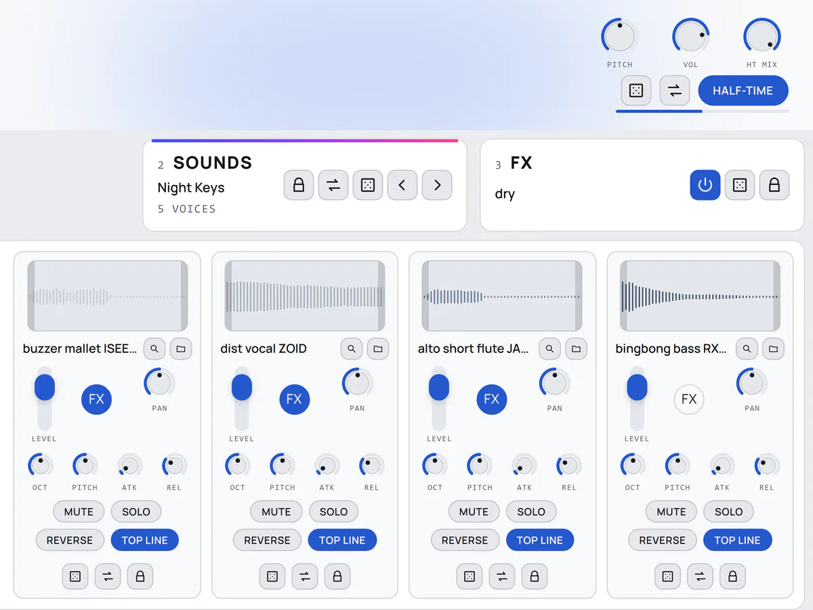This screenshot has width=813, height=610.
Task: Open the folder for bingbong bass
Action: pyautogui.click(x=773, y=349)
